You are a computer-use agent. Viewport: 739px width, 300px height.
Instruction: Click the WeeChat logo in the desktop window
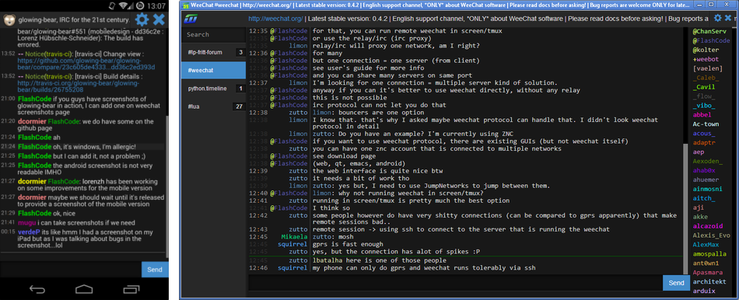pyautogui.click(x=191, y=19)
